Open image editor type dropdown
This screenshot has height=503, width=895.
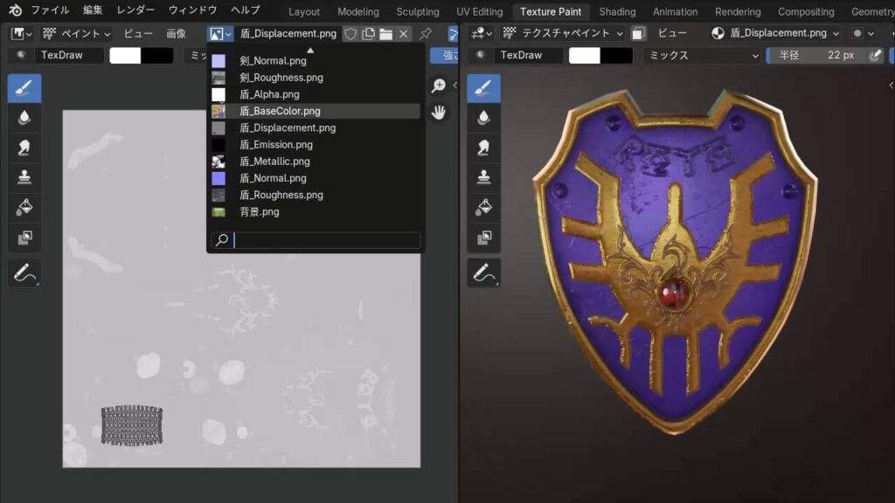click(x=21, y=34)
